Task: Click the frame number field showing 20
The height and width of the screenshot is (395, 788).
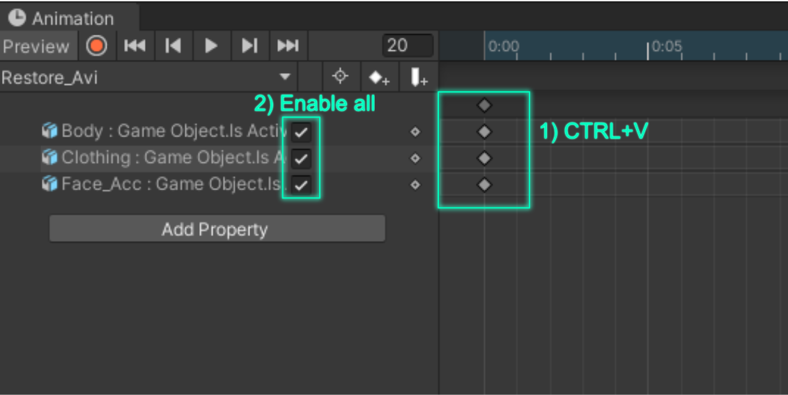Action: pos(407,46)
